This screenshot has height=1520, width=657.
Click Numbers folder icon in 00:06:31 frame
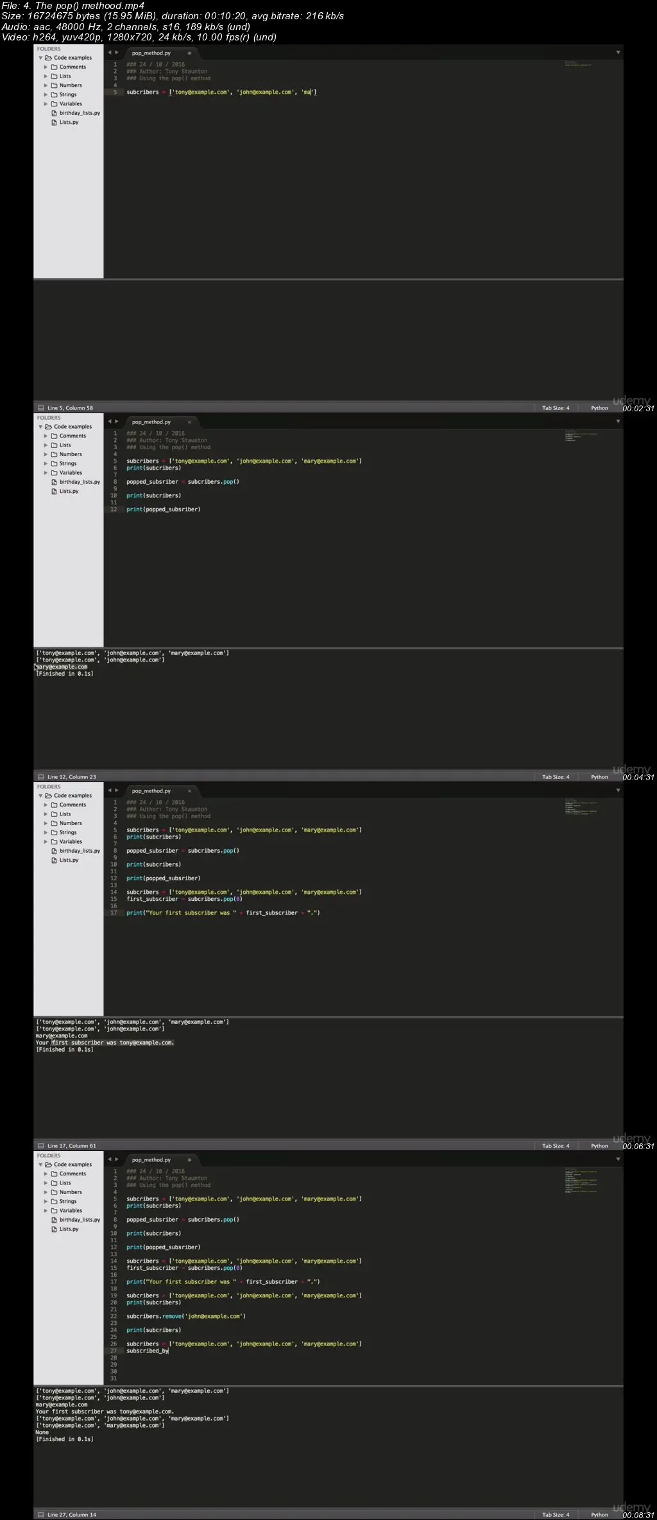55,823
